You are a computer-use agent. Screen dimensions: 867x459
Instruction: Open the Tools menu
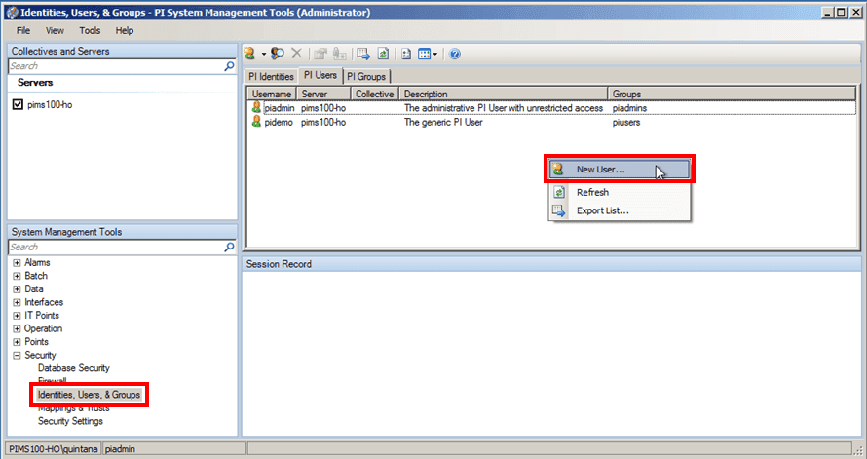(x=90, y=30)
